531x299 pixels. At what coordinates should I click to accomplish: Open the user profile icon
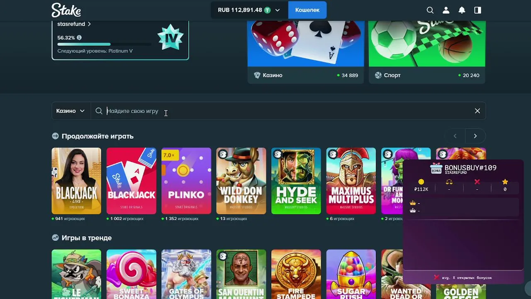[446, 10]
